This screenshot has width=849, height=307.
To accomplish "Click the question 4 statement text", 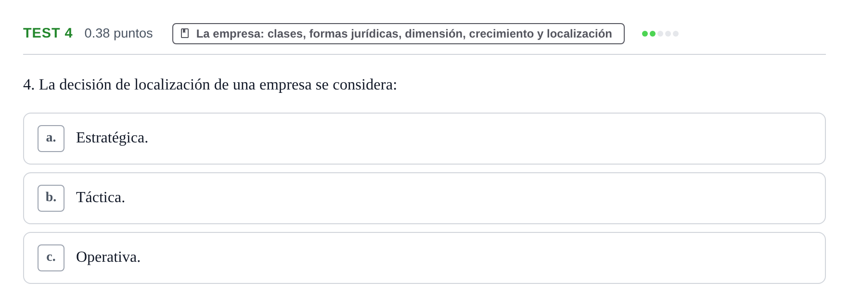I will [x=210, y=85].
